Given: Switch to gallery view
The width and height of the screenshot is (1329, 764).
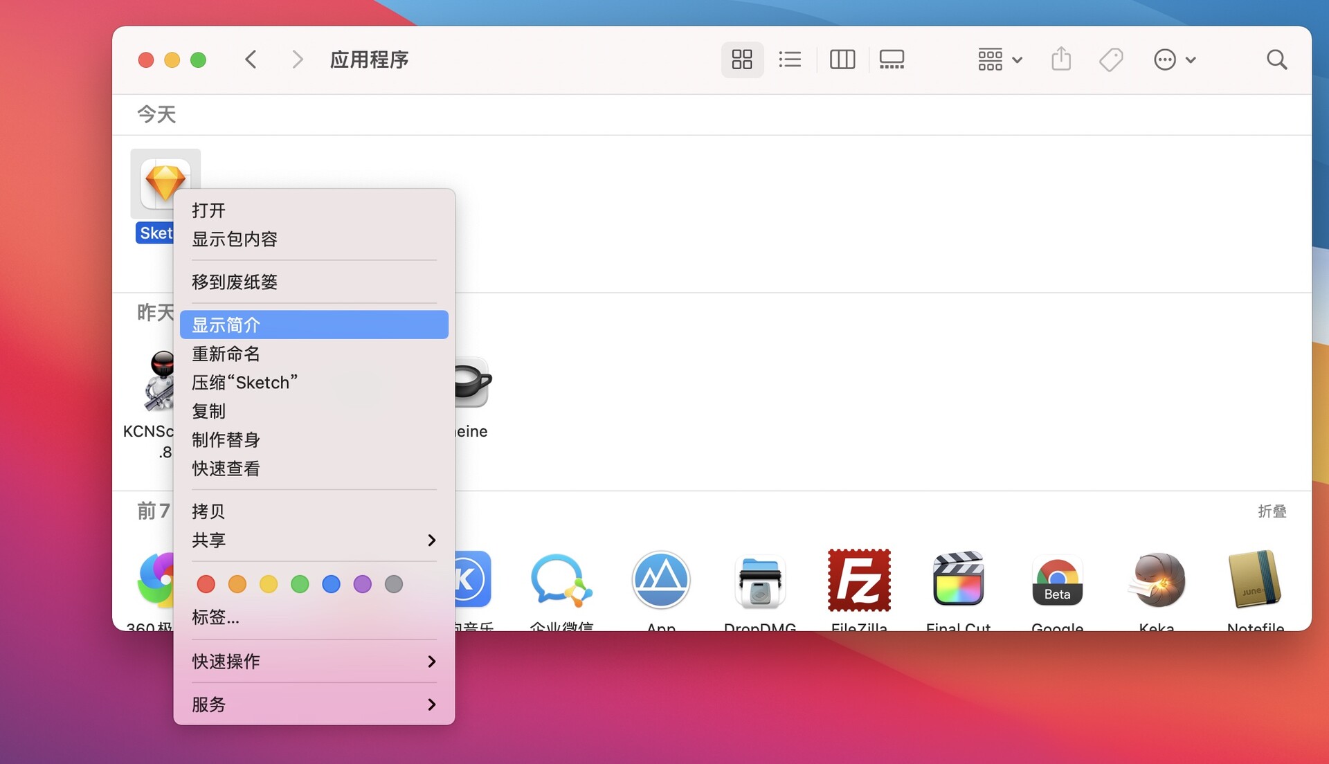Looking at the screenshot, I should point(892,60).
